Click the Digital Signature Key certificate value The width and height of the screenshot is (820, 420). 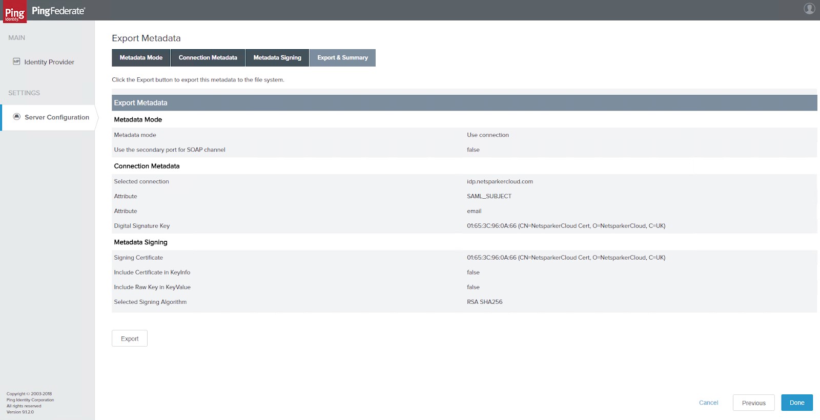pos(566,226)
